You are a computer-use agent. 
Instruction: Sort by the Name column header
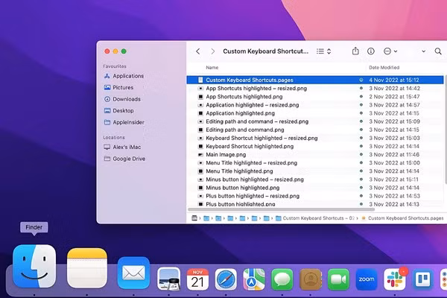[x=212, y=68]
